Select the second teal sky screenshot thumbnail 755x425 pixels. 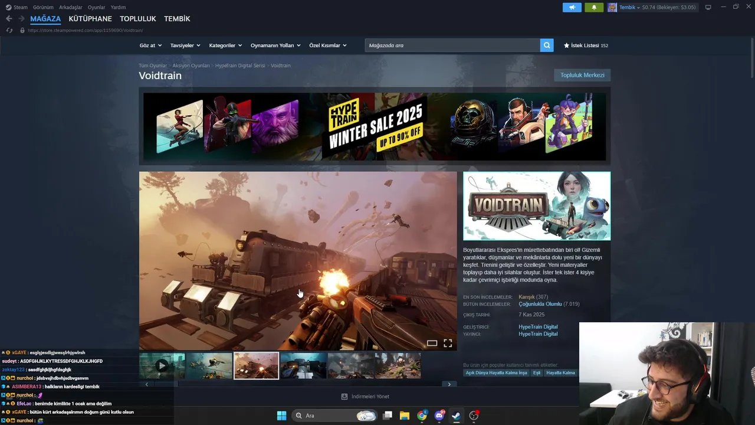coord(209,365)
